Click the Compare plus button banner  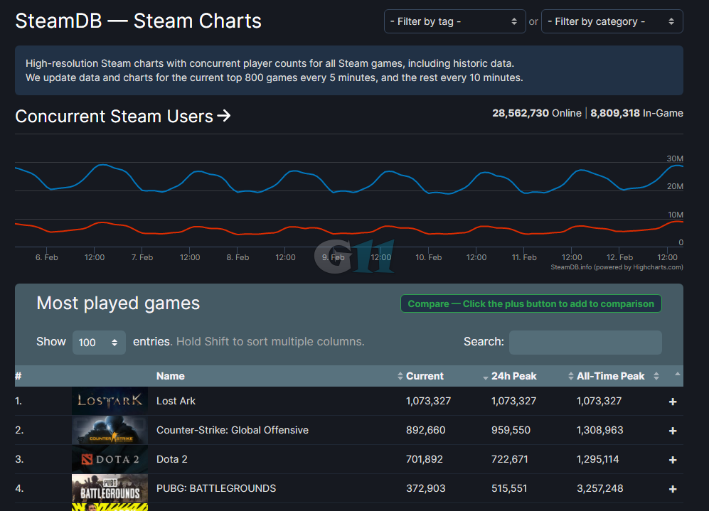pyautogui.click(x=531, y=303)
